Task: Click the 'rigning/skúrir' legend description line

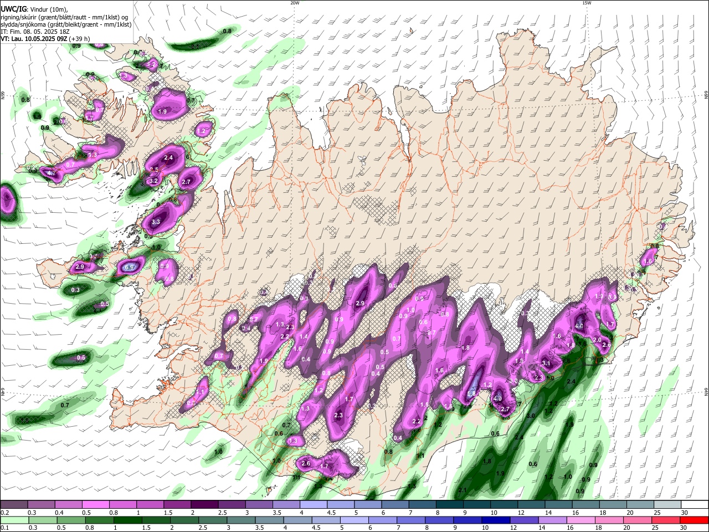Action: coord(65,17)
